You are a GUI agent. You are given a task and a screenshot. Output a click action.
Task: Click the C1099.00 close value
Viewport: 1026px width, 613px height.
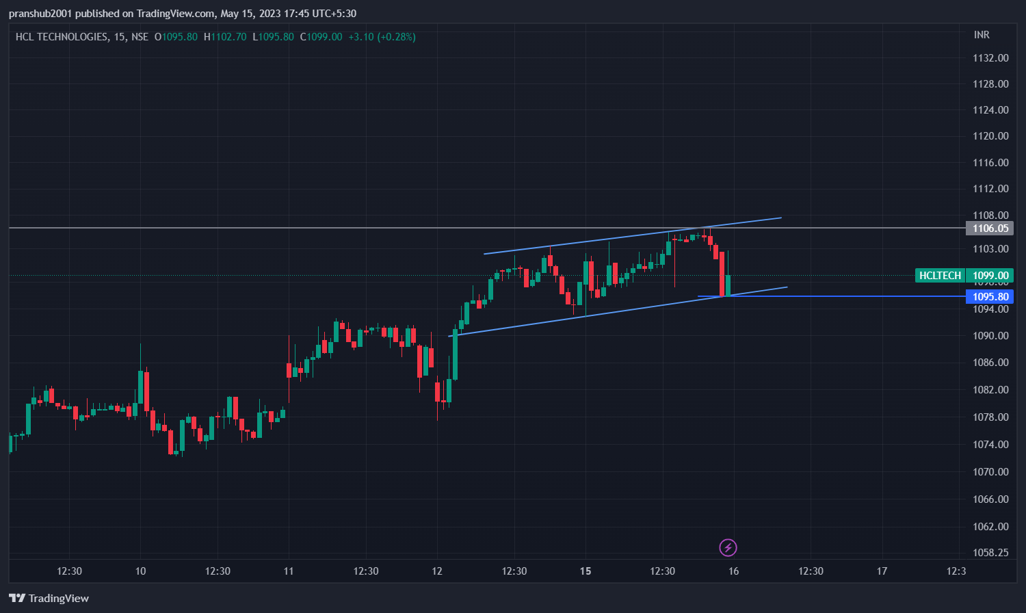pos(321,37)
